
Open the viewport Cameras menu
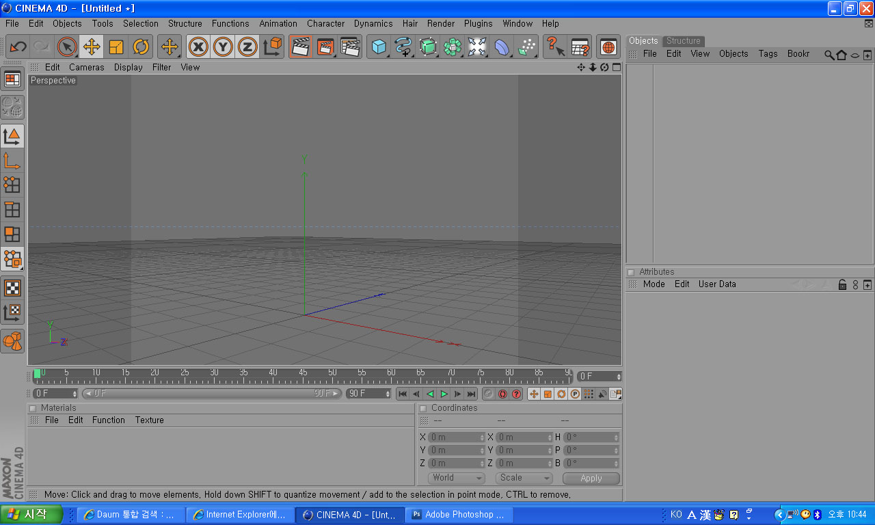pos(87,67)
